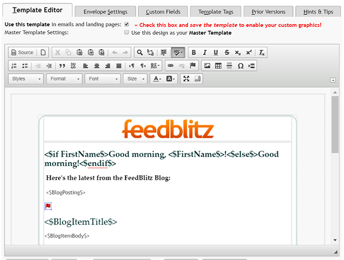This screenshot has height=260, width=344.
Task: Click the Select All icon
Action: tap(163, 53)
